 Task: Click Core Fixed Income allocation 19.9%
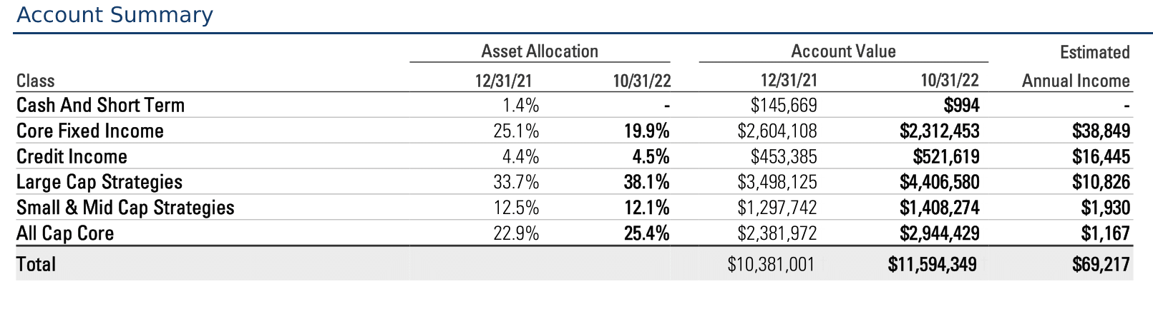click(646, 131)
